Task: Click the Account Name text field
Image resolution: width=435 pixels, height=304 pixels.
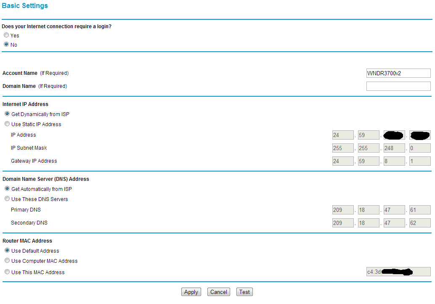Action: (x=398, y=73)
